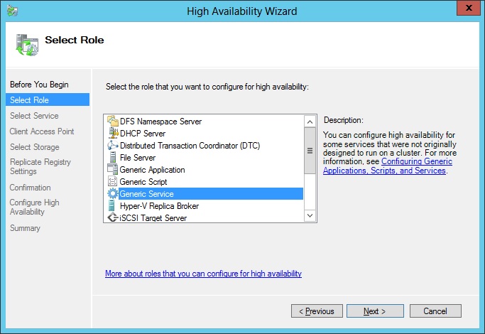Cancel the High Availability Wizard
The image size is (485, 334).
click(x=435, y=311)
